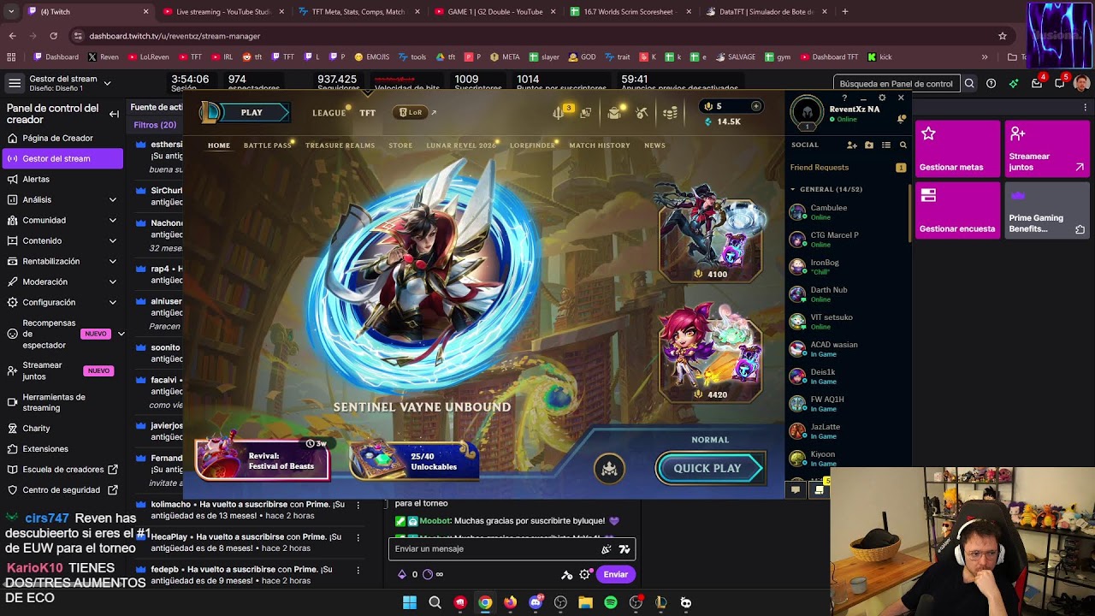This screenshot has width=1095, height=616.
Task: Open the Discord taskbar icon
Action: pos(536,602)
